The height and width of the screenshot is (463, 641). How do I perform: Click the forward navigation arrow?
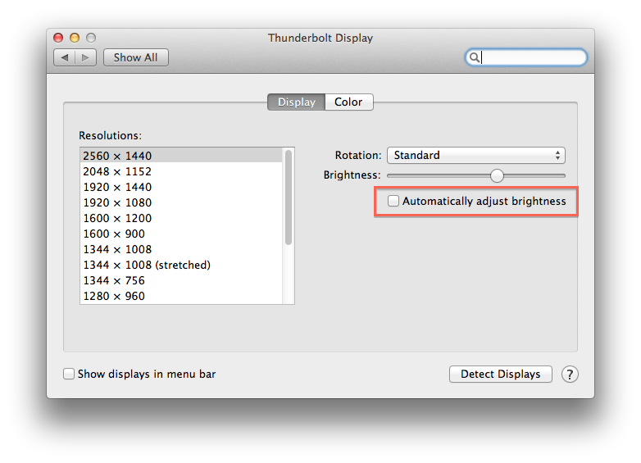coord(85,57)
